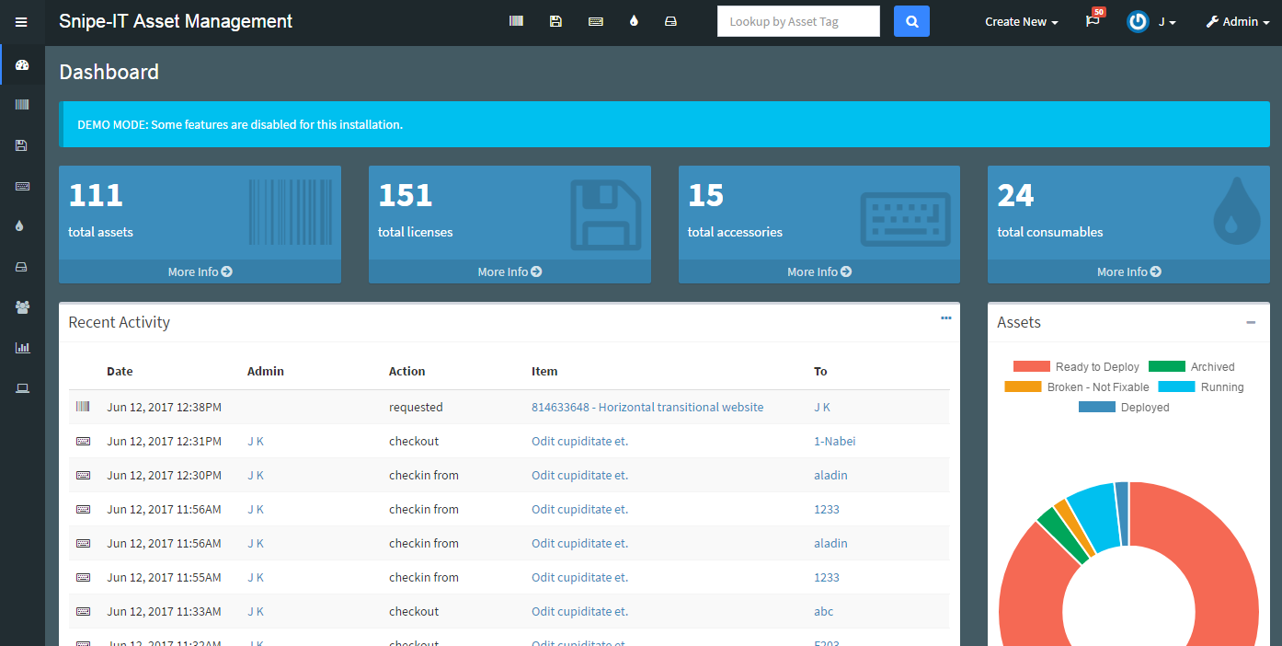Screen dimensions: 1282x646
Task: Open Odit cupiditate et. in 12:55AM... row at 11:55AM
Action: click(x=579, y=577)
